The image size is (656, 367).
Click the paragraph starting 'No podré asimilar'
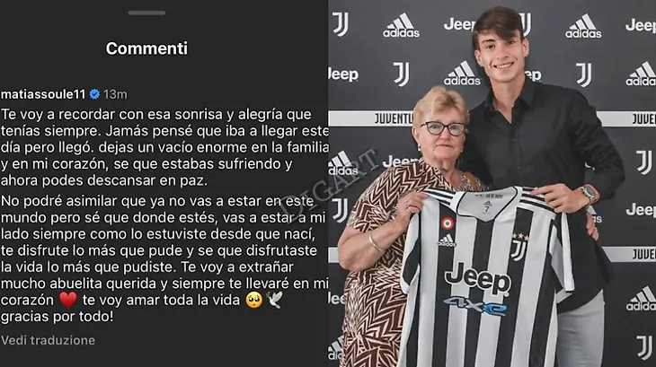click(164, 258)
